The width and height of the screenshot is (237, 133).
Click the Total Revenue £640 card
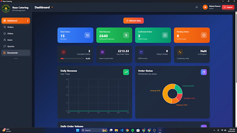click(114, 35)
